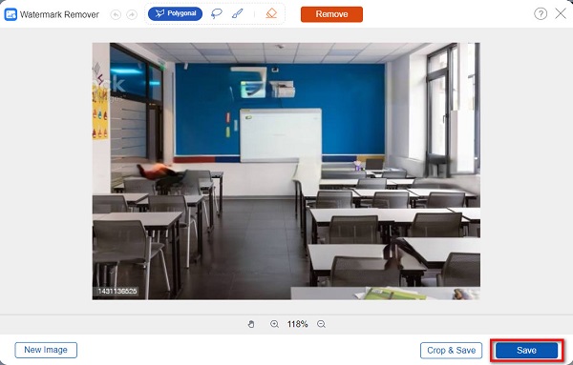Undo the last action
The width and height of the screenshot is (573, 365).
point(116,14)
